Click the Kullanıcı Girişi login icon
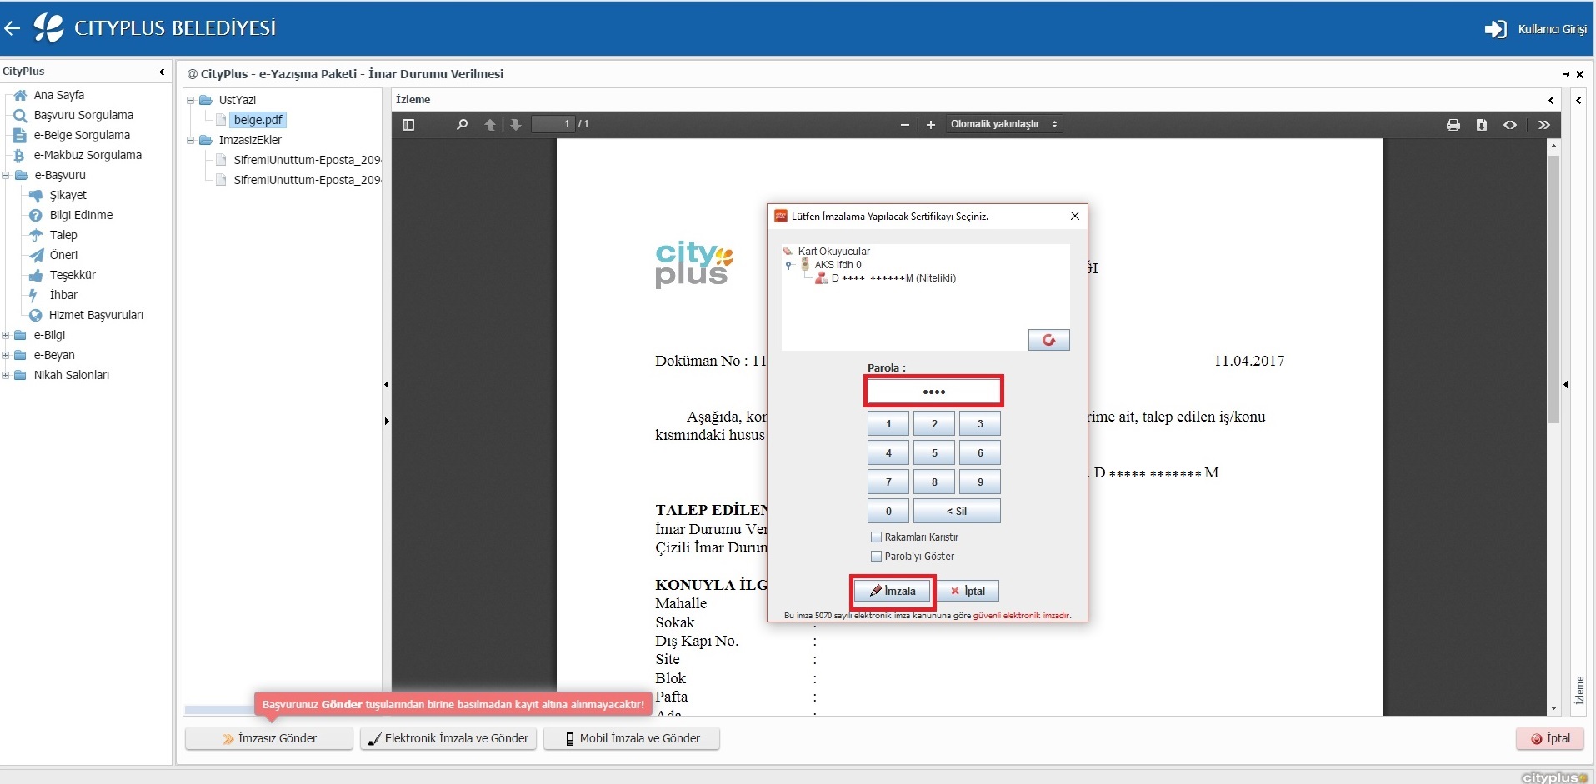The height and width of the screenshot is (784, 1596). click(x=1496, y=29)
